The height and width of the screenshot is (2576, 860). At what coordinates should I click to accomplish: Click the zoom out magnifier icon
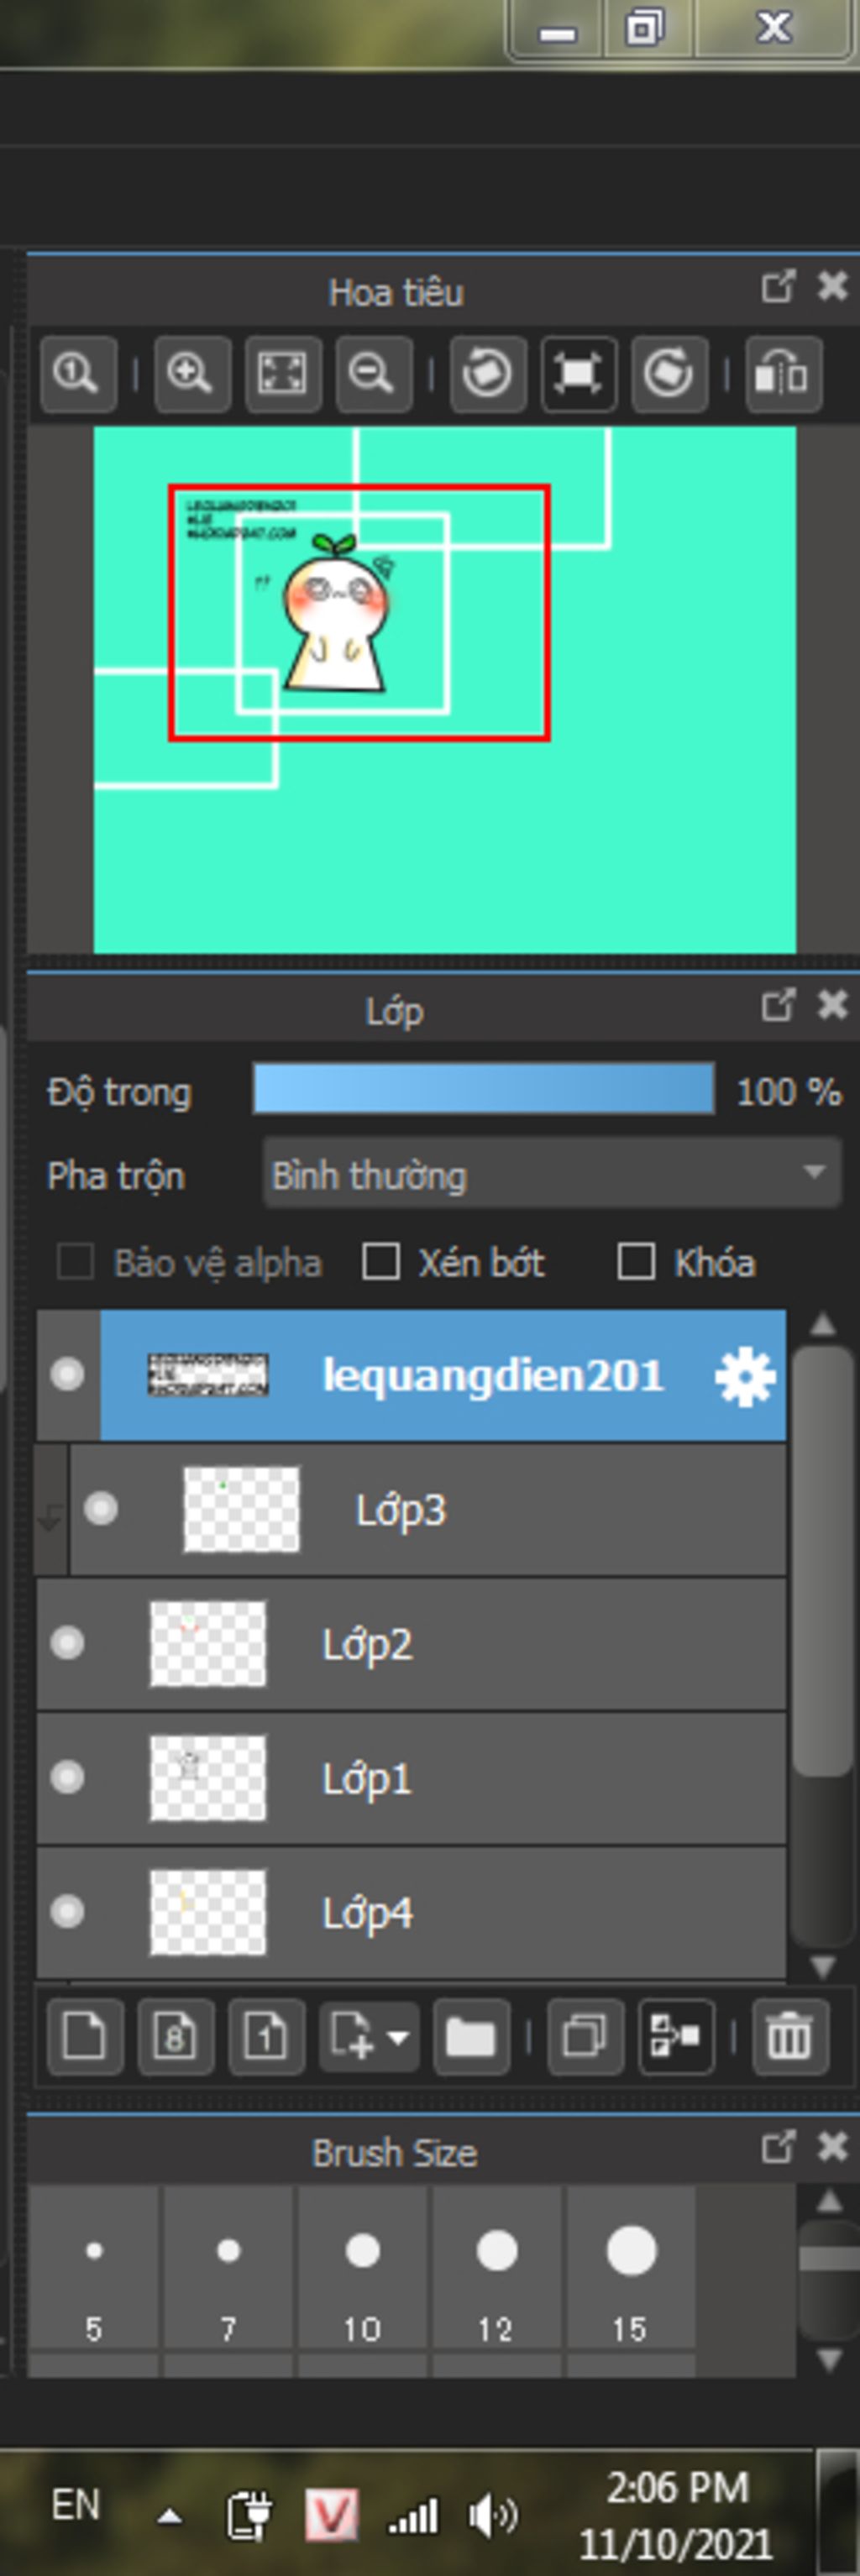pos(373,374)
